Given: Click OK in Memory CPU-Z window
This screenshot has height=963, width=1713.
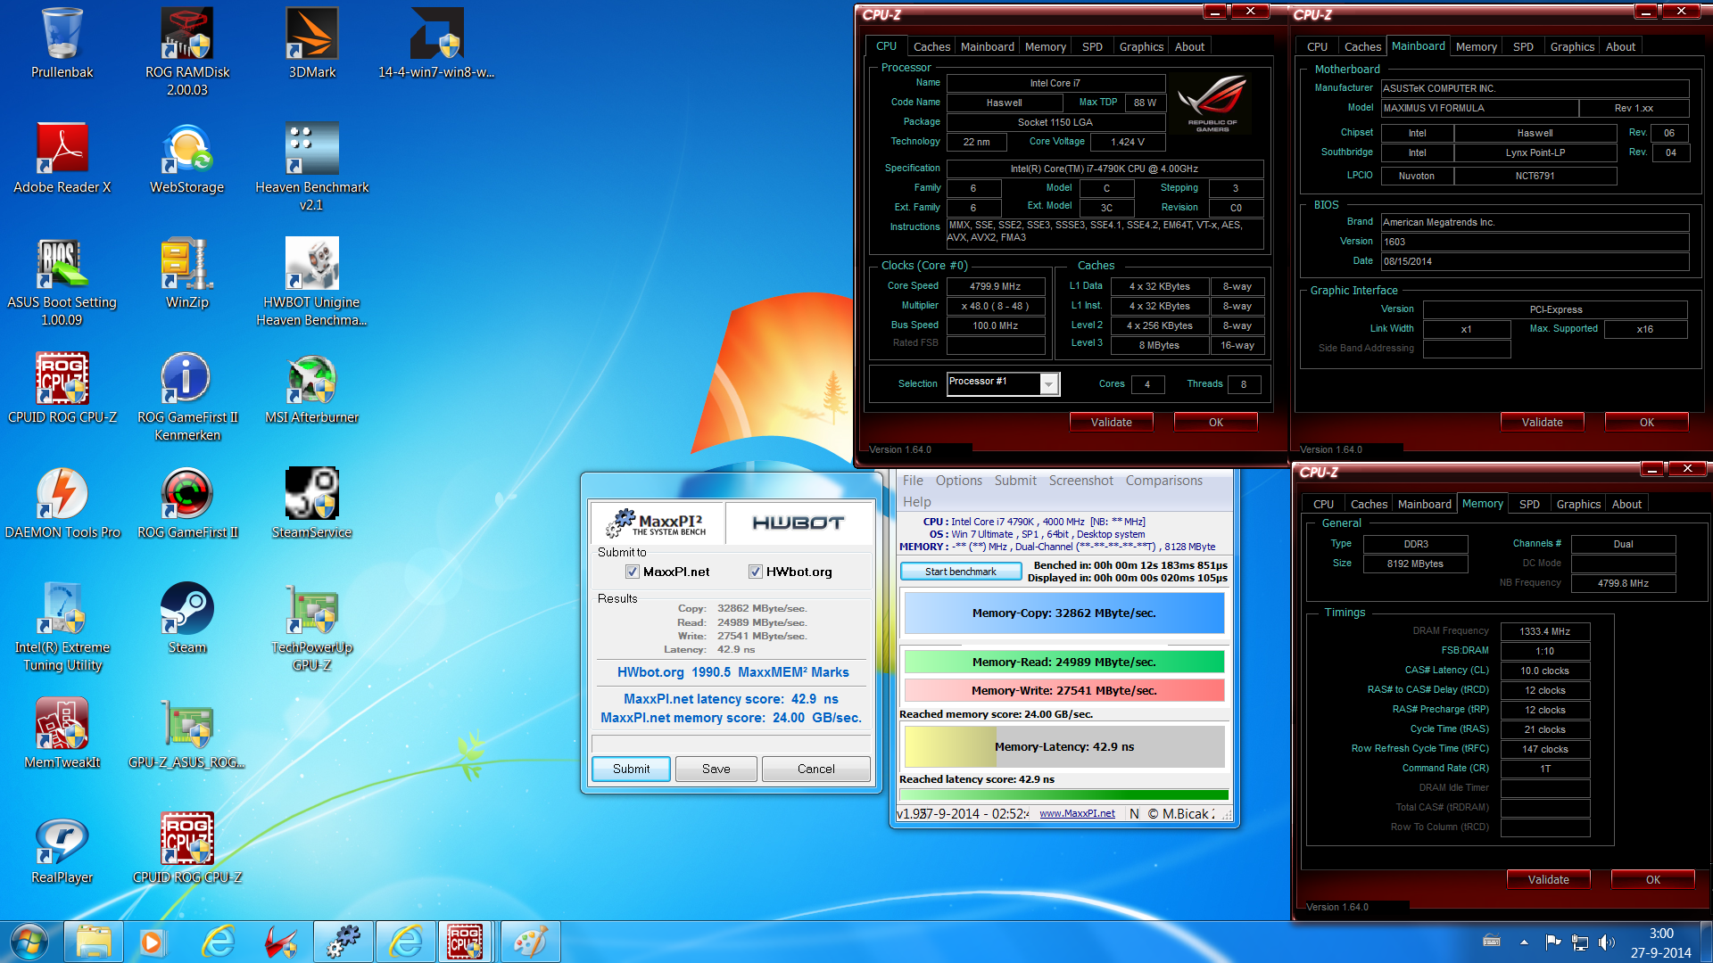Looking at the screenshot, I should pyautogui.click(x=1652, y=880).
